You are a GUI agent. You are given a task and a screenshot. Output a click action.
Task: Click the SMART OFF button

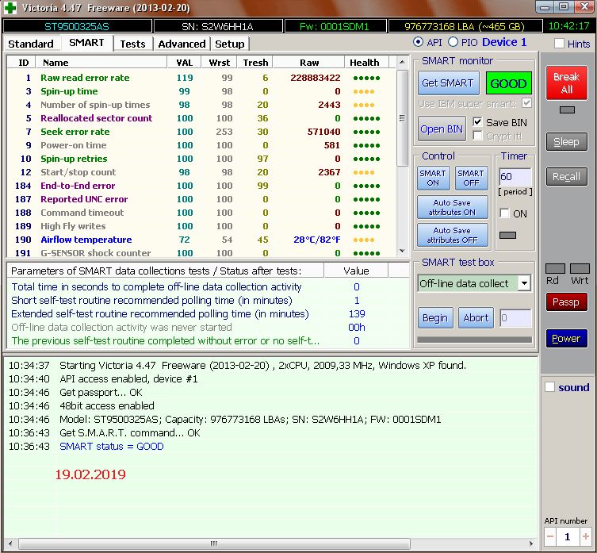[x=471, y=178]
